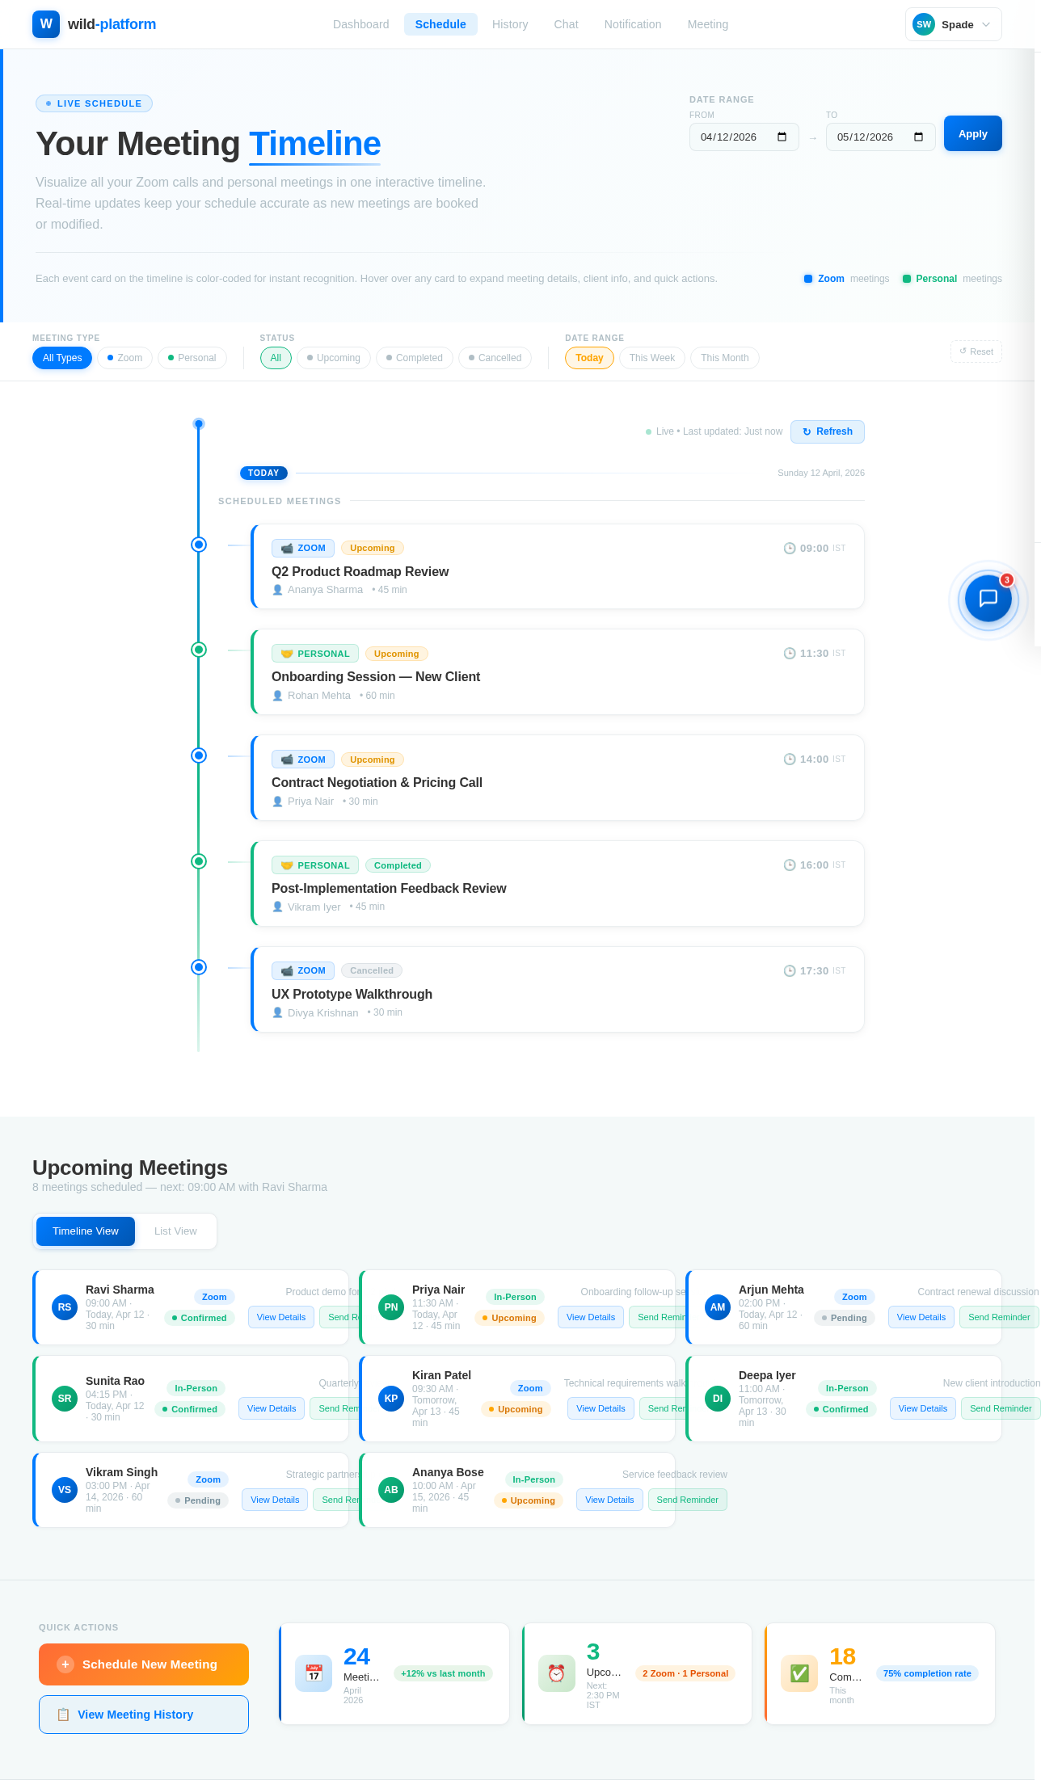This screenshot has height=1780, width=1041.
Task: View Details for Ravi Sharma meeting
Action: click(x=281, y=1317)
